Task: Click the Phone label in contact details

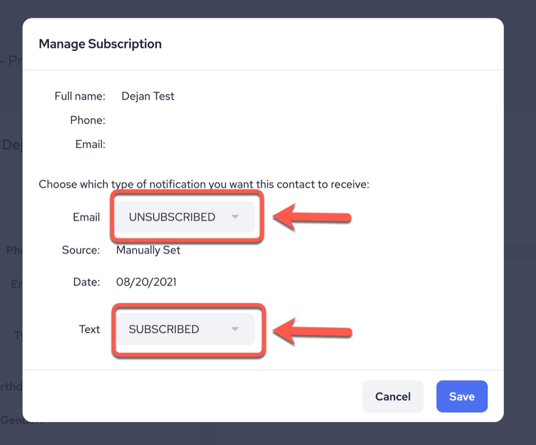Action: pos(88,120)
